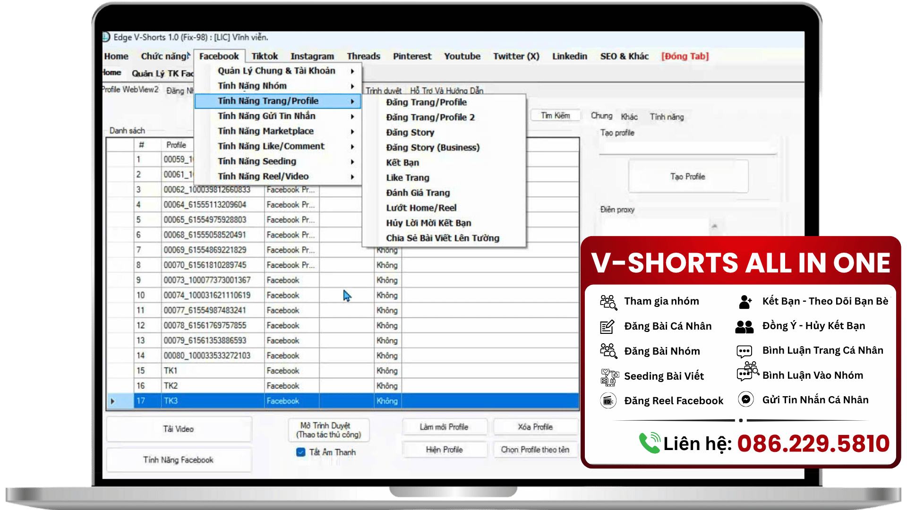Click the Tạo Profile button
Viewport: 907px width, 510px height.
tap(688, 177)
